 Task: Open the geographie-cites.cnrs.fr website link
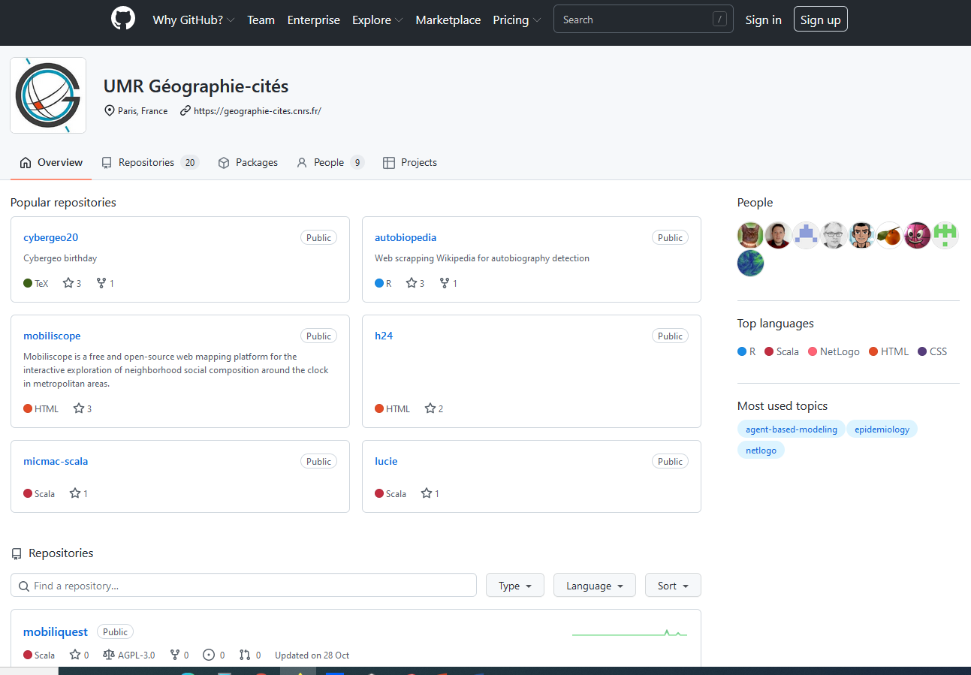click(257, 111)
